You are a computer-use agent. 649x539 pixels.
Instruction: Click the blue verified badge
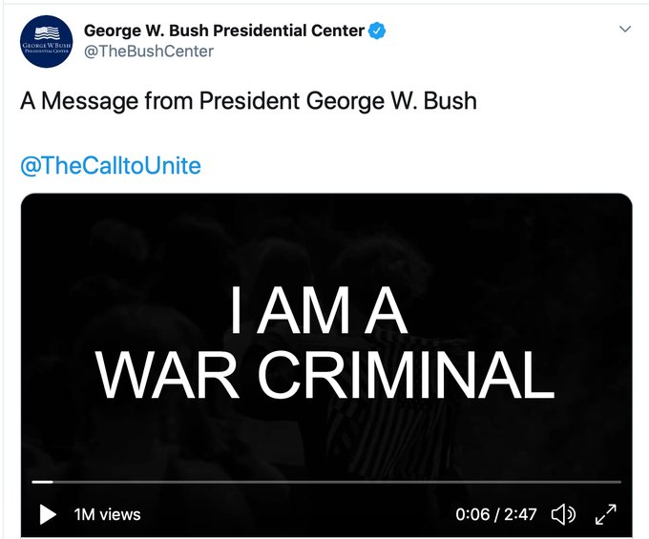(379, 31)
